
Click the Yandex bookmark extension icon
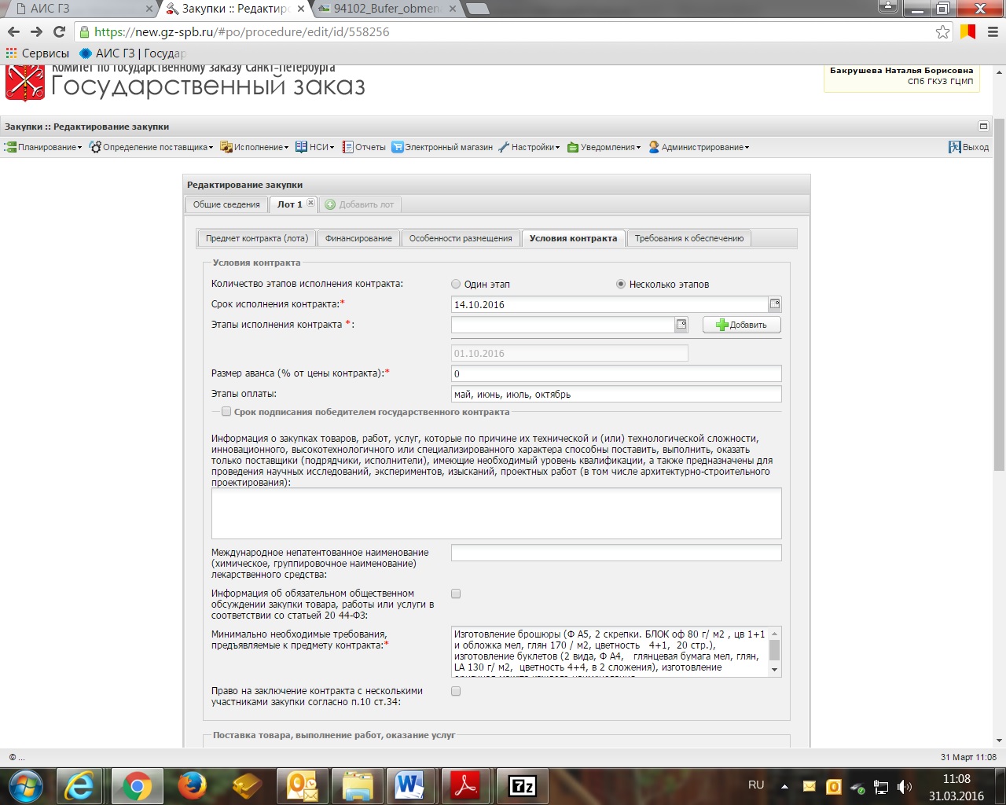click(968, 31)
